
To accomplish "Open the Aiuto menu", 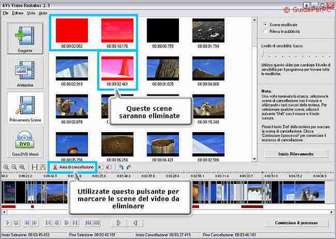I will pos(43,13).
